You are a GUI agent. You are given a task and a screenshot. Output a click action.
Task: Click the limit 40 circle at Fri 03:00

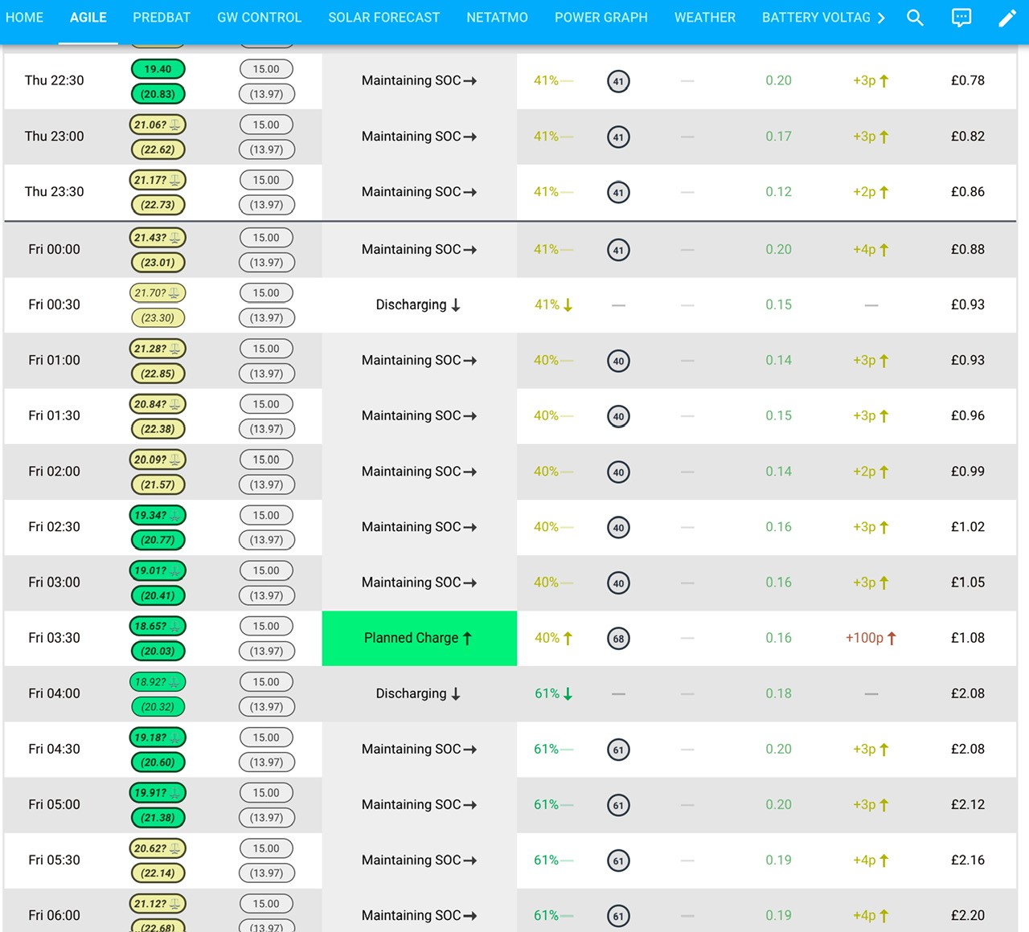618,583
